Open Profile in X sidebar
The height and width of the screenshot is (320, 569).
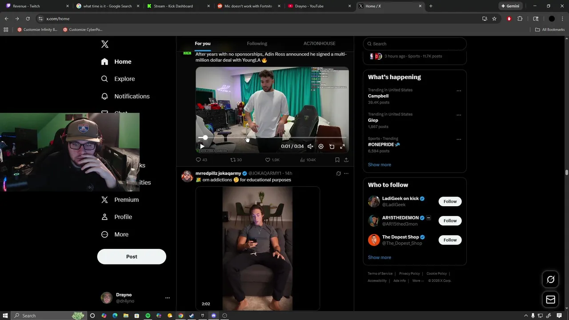tap(116, 217)
